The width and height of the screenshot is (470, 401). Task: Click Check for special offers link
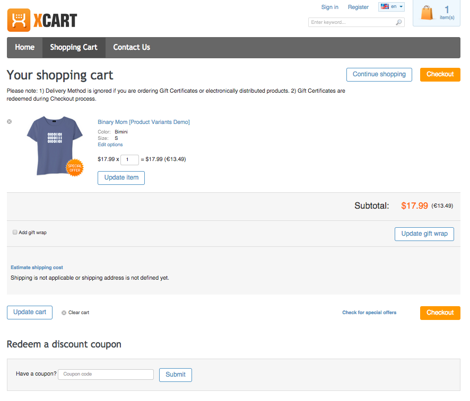click(369, 313)
